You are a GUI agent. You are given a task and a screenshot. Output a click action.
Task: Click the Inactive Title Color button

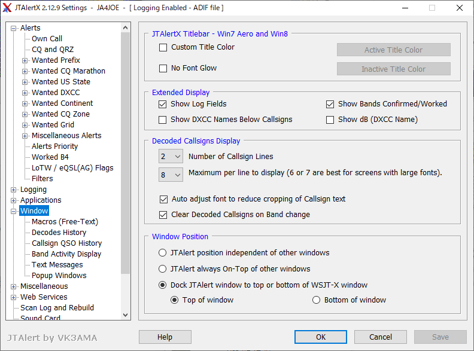(x=394, y=69)
